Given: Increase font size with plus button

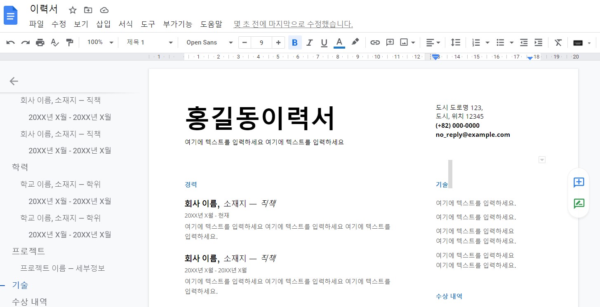Looking at the screenshot, I should click(278, 42).
